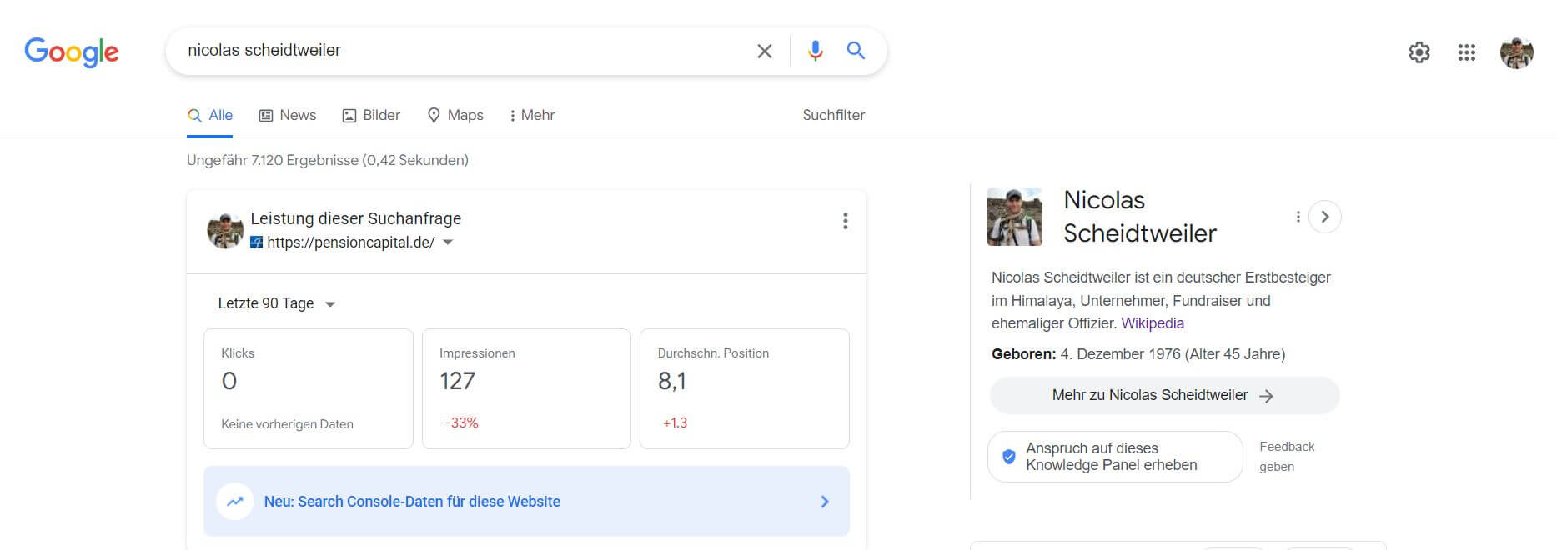Screen dimensions: 1557x550
Task: Click Anspruch auf dieses Knowledge Panel erheben
Action: click(1115, 457)
